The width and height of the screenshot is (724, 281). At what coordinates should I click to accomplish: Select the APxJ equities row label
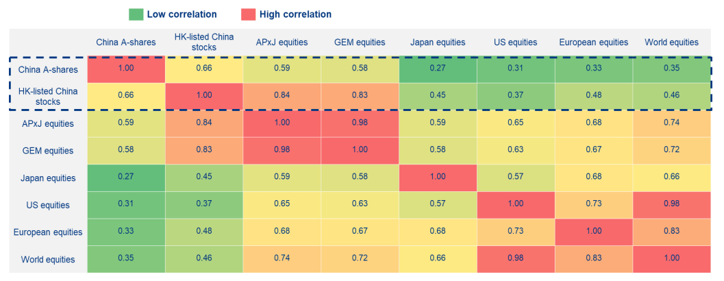tap(48, 124)
